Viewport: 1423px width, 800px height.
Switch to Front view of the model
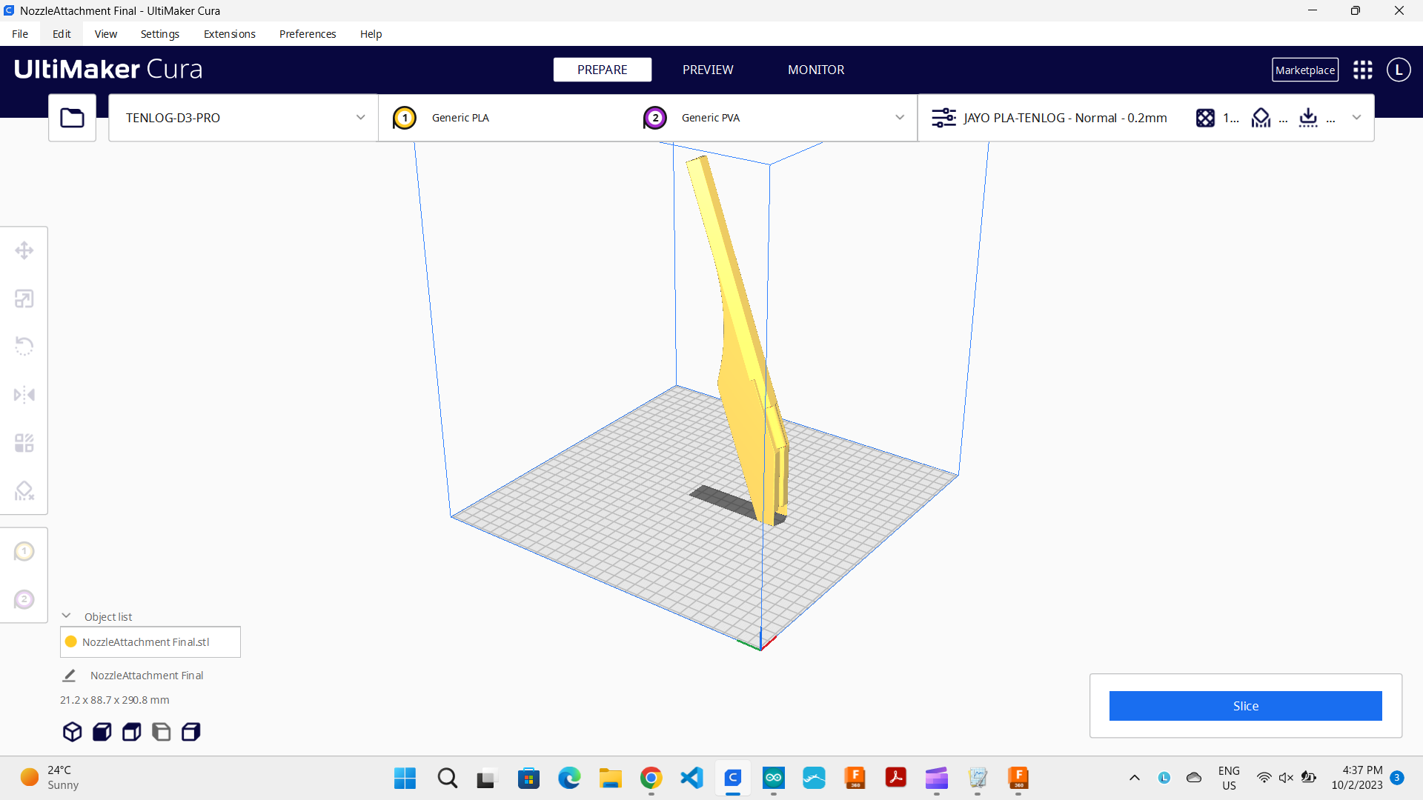pyautogui.click(x=102, y=732)
